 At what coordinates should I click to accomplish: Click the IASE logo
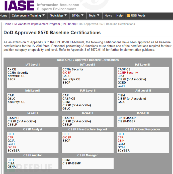(x=19, y=5)
